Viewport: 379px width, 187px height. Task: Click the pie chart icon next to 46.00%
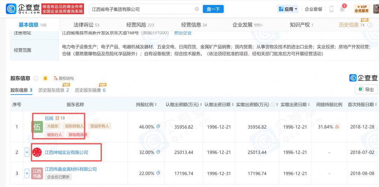click(158, 127)
